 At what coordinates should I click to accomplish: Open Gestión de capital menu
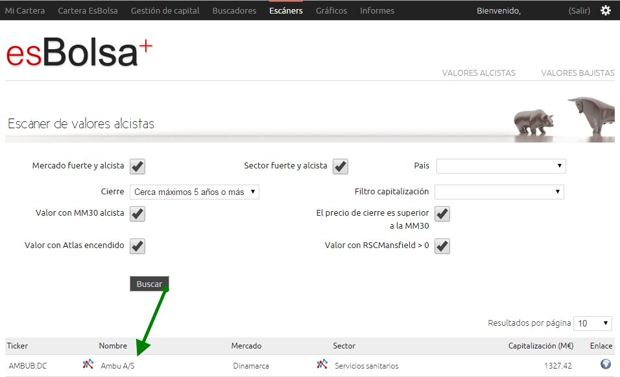165,10
